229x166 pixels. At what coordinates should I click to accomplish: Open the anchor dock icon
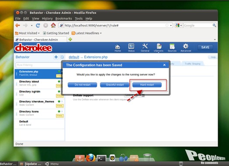click(x=80, y=158)
